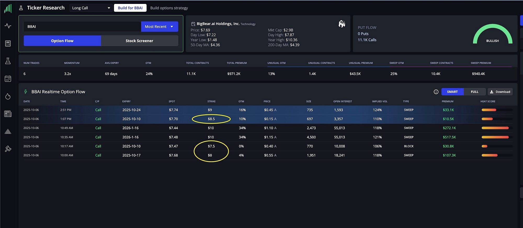Sort by the C/P column header
The width and height of the screenshot is (523, 228).
[x=97, y=101]
